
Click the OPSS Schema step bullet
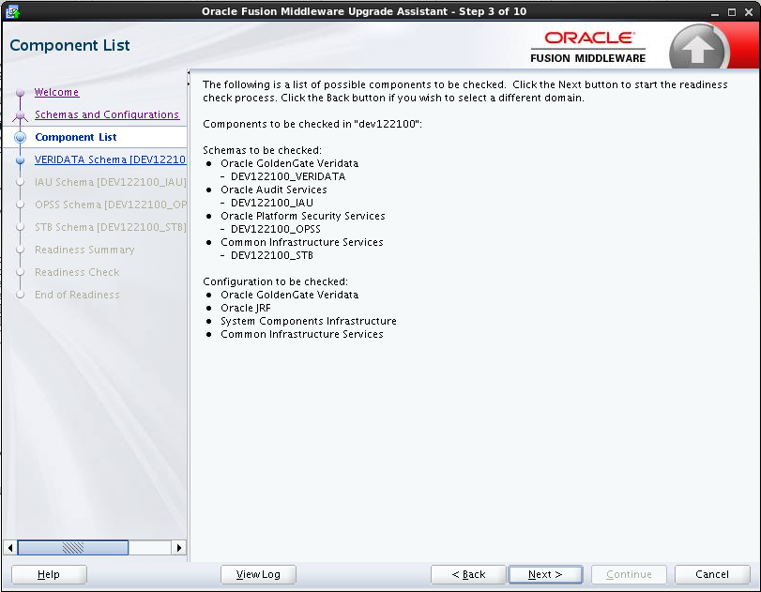[x=20, y=205]
